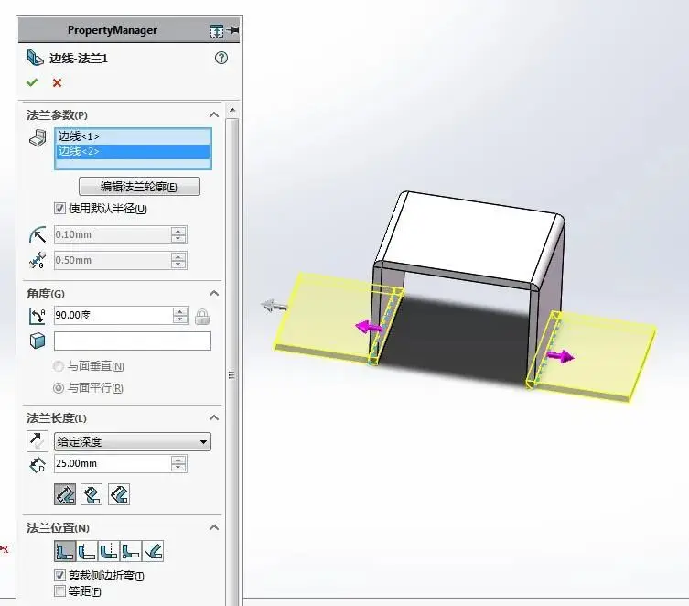Click the gray direction arrow in viewport
The height and width of the screenshot is (606, 689).
click(x=274, y=306)
